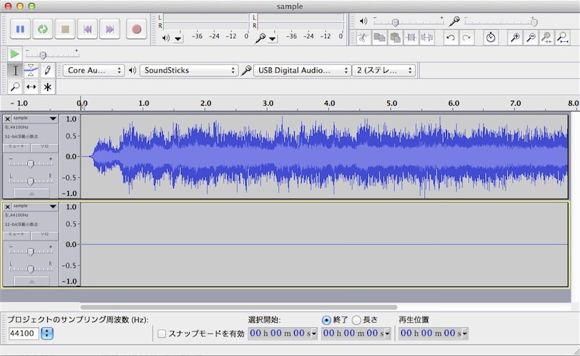Select the Envelope tool

31,70
